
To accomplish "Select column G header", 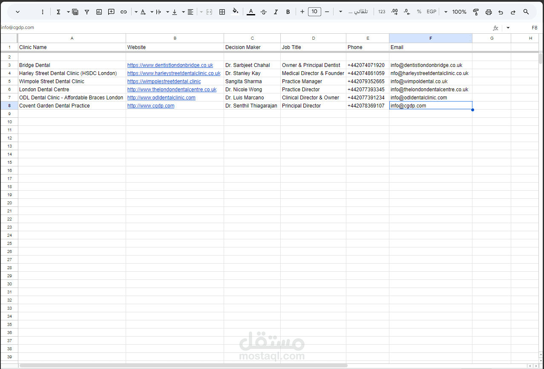I will tap(492, 38).
